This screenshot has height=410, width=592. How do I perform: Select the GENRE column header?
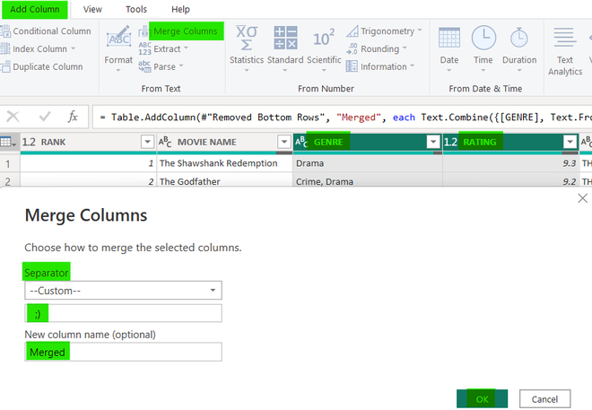tap(368, 143)
